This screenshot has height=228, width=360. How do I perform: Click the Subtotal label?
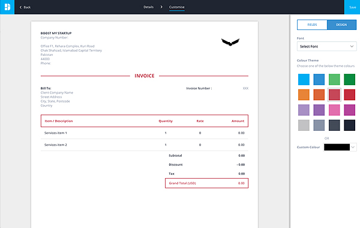point(175,155)
